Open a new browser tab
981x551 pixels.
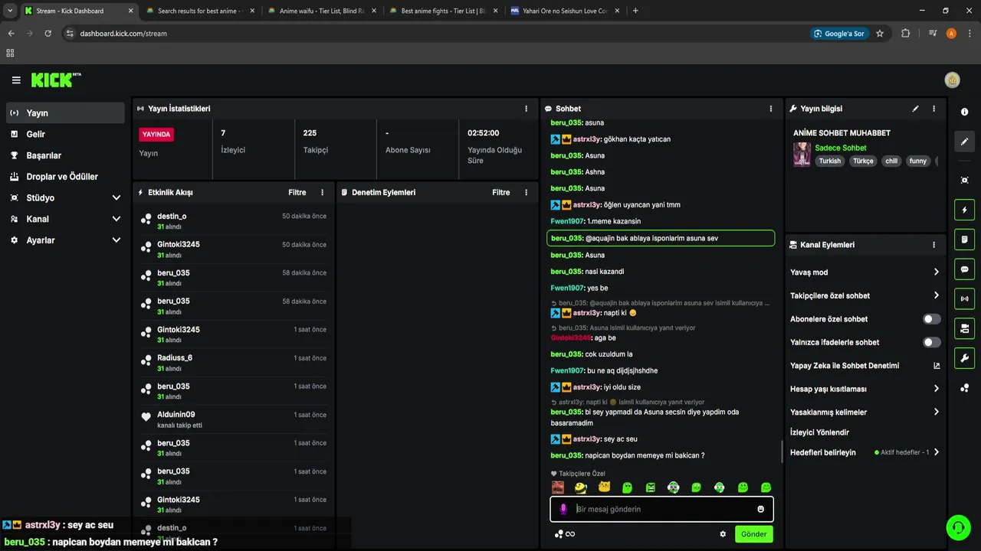click(x=635, y=11)
